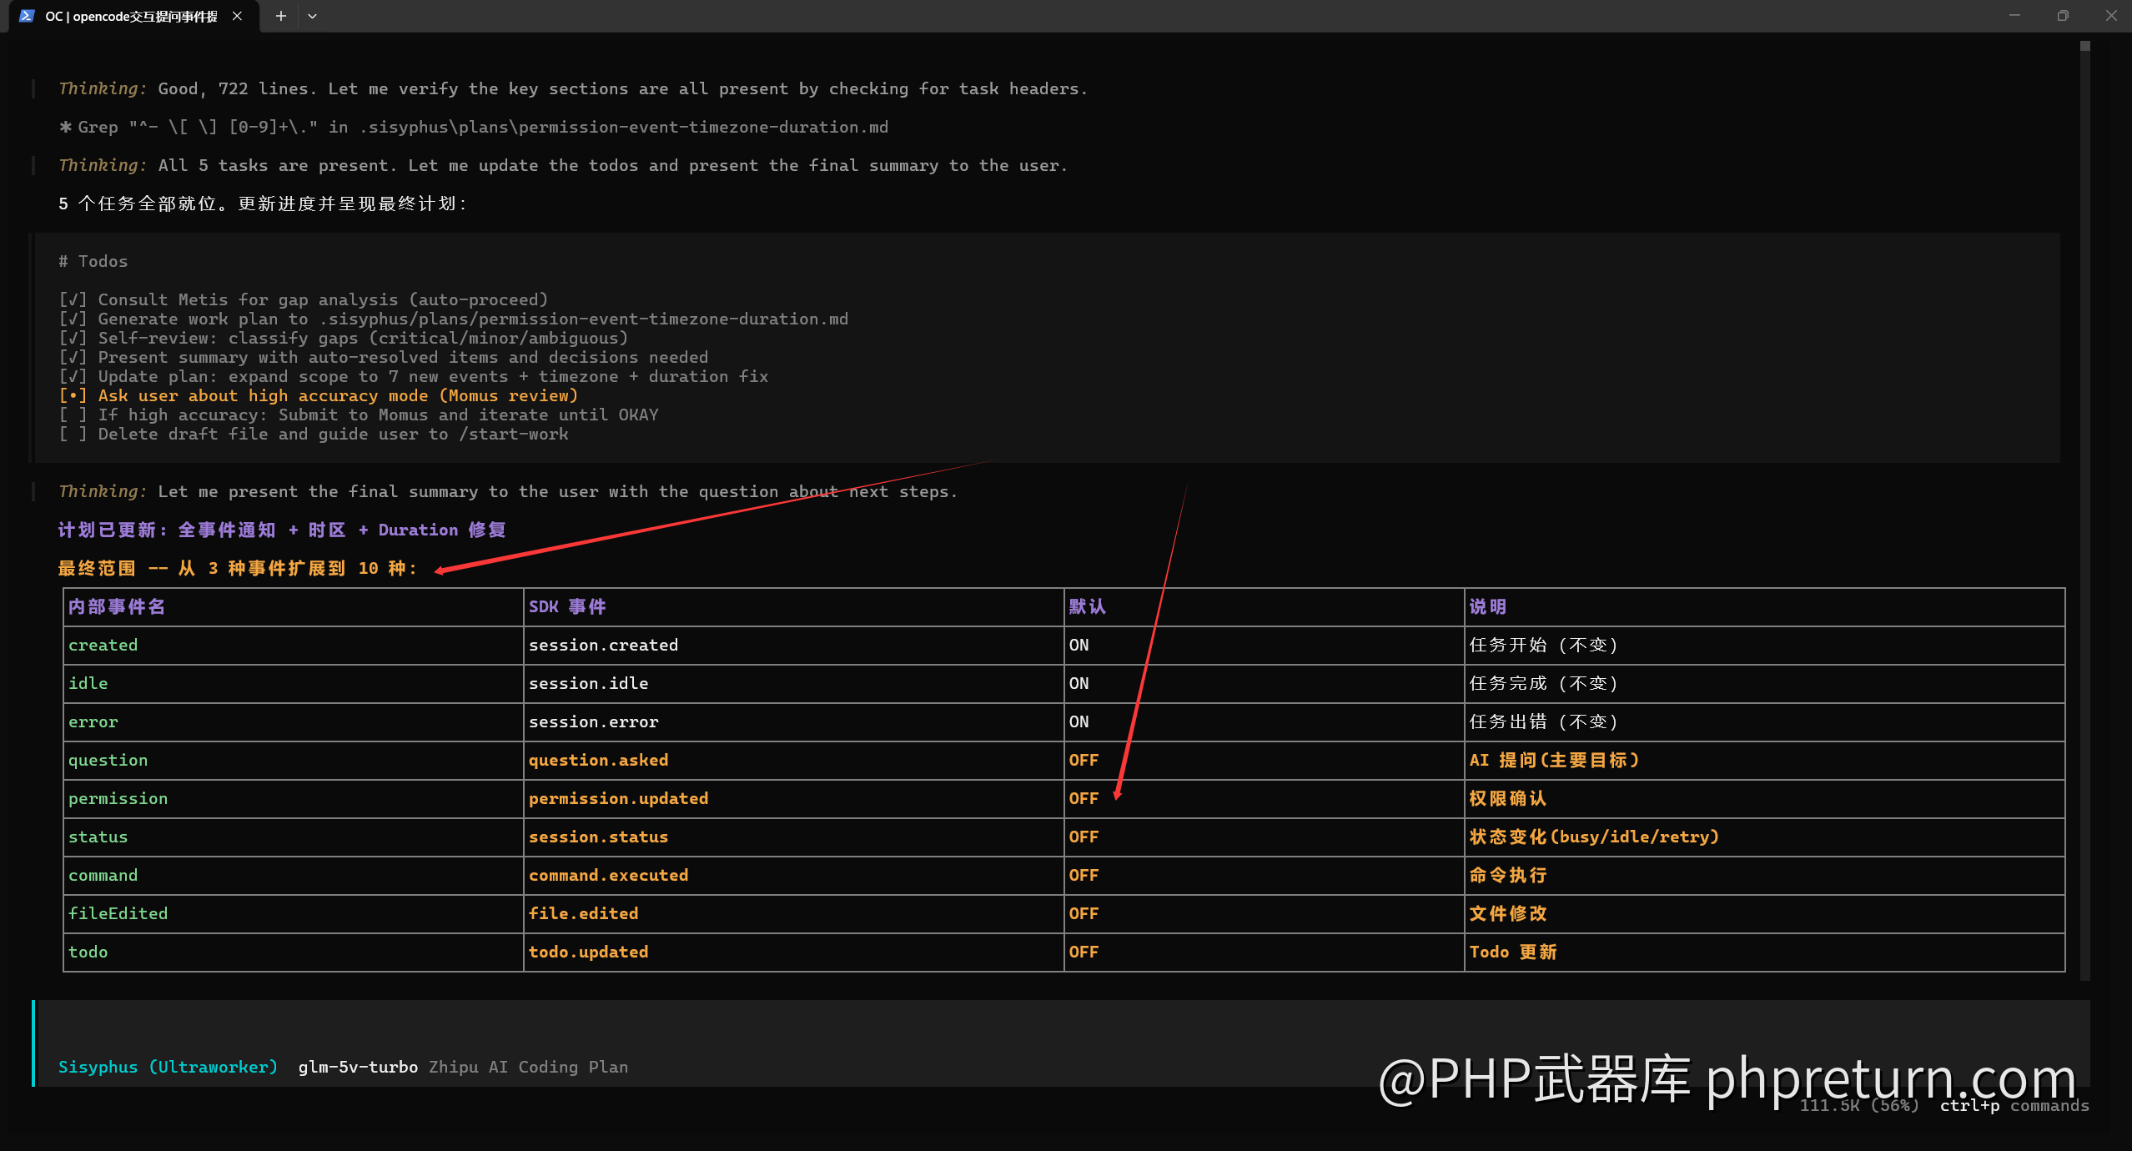Open a new terminal tab with plus

point(281,16)
